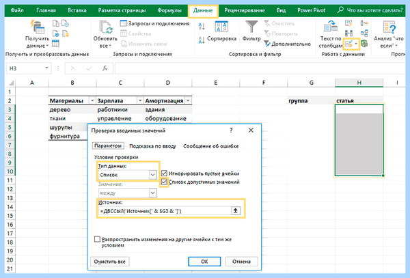Click the cell containing управление
The image size is (410, 278).
coord(120,119)
